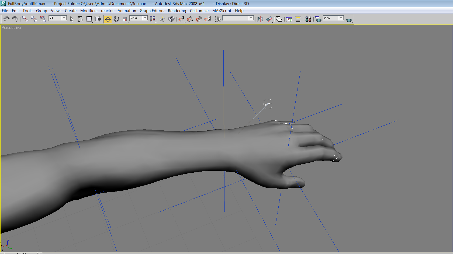Click the 3ds Max application icon
Viewport: 453px width, 254px height.
click(x=3, y=4)
